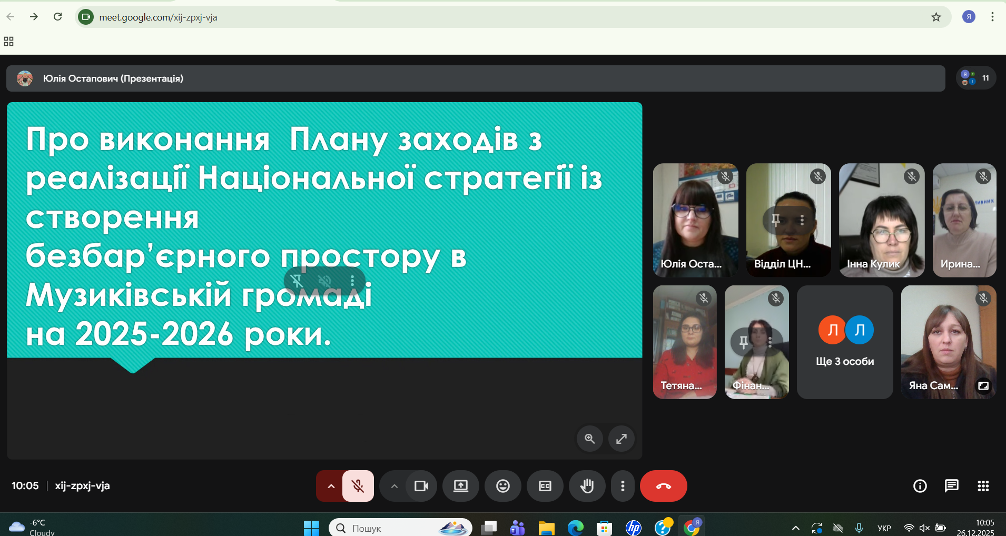1006x536 pixels.
Task: Open more options three-dot menu
Action: point(623,486)
